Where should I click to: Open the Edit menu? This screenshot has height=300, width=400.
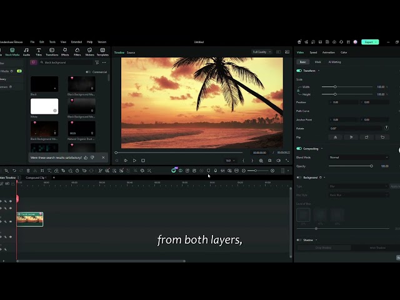coord(42,42)
